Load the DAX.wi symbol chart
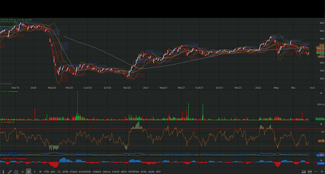325x174 pixels. pyautogui.click(x=106, y=172)
